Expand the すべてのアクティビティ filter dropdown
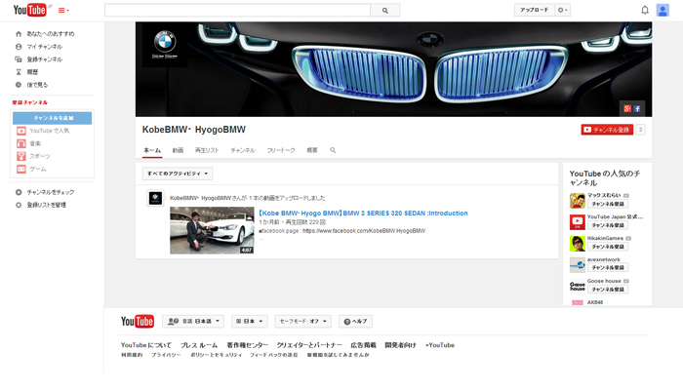Image resolution: width=683 pixels, height=390 pixels. point(178,174)
